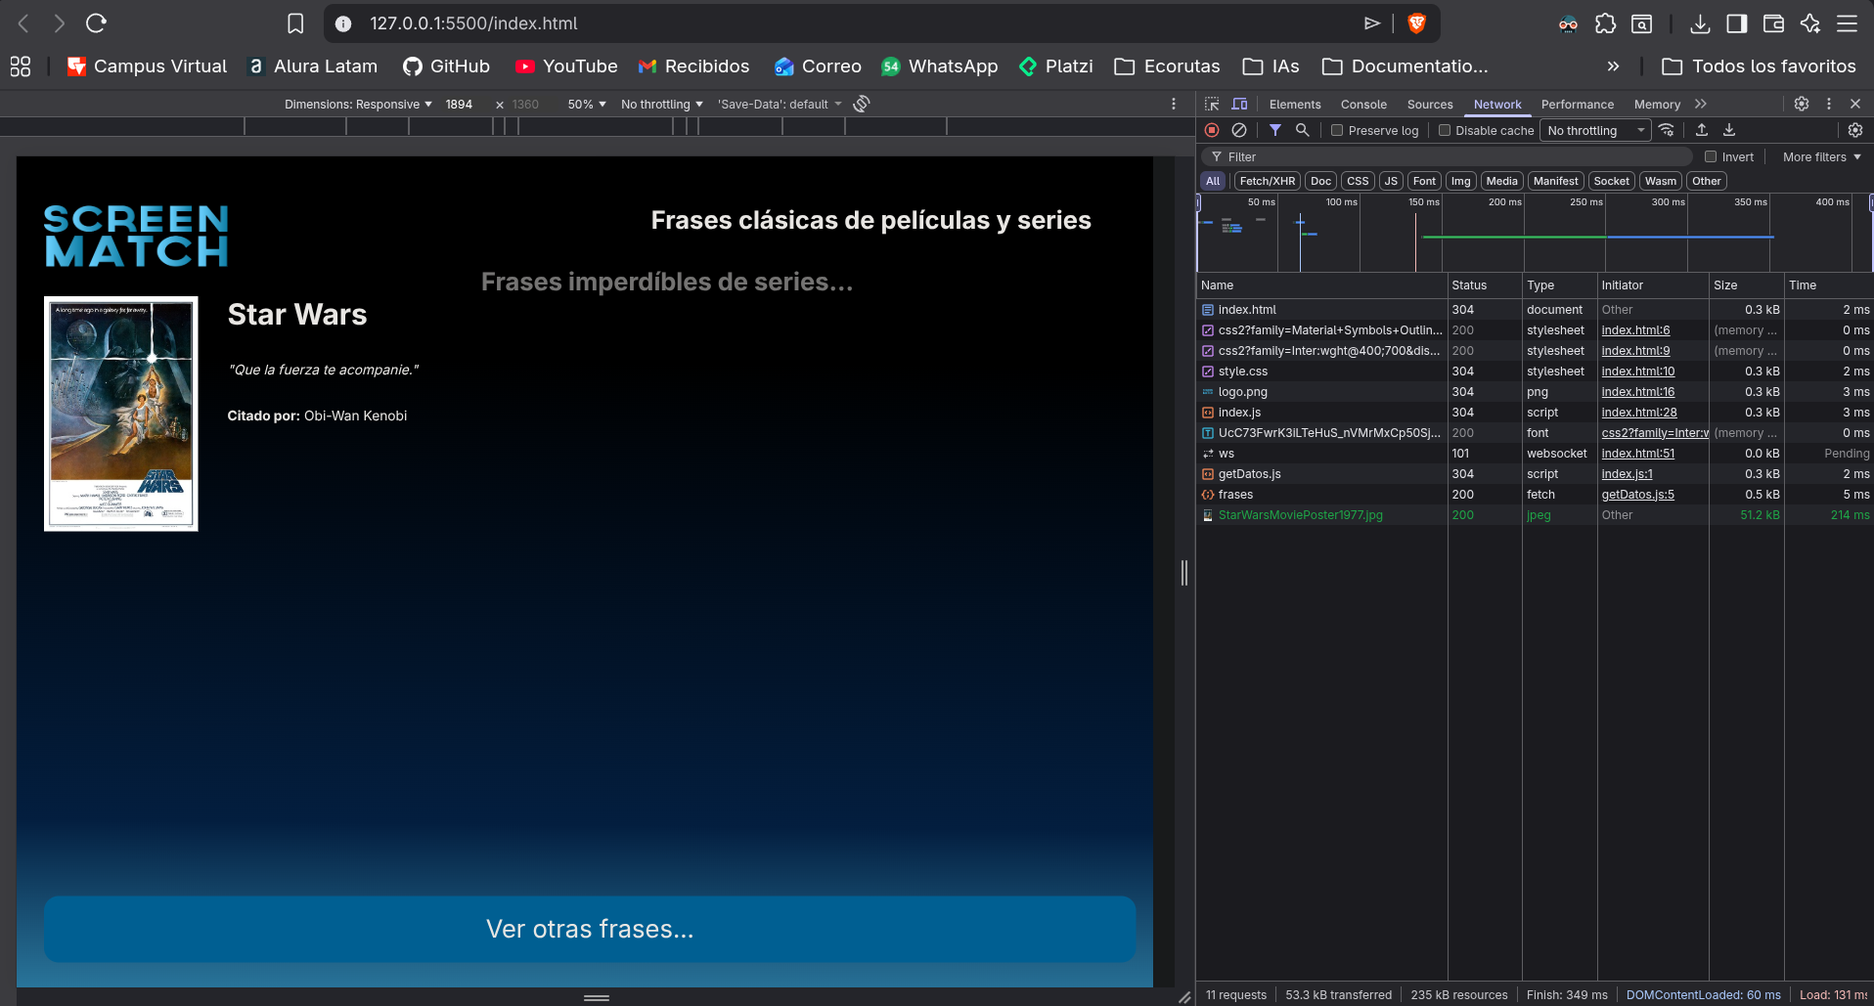Image resolution: width=1874 pixels, height=1006 pixels.
Task: Open the StarWarsMoviePoster1977.jpg request
Action: [x=1299, y=515]
